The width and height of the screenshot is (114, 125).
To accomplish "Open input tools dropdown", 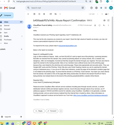I will [x=107, y=14].
